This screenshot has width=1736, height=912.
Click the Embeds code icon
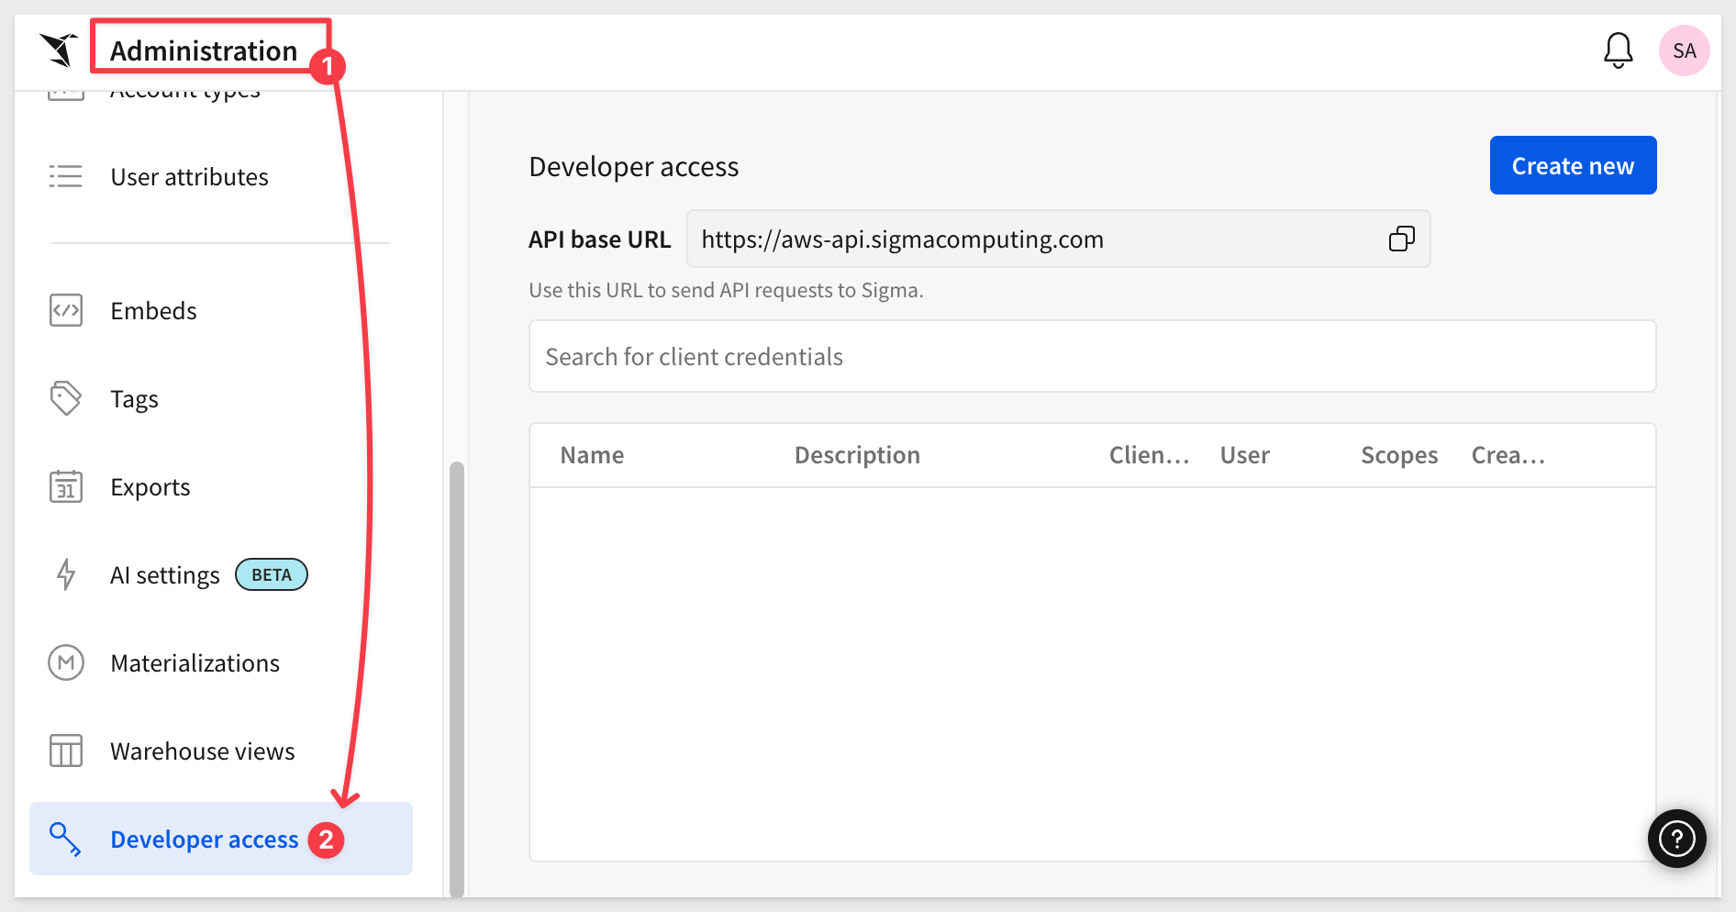click(x=66, y=311)
